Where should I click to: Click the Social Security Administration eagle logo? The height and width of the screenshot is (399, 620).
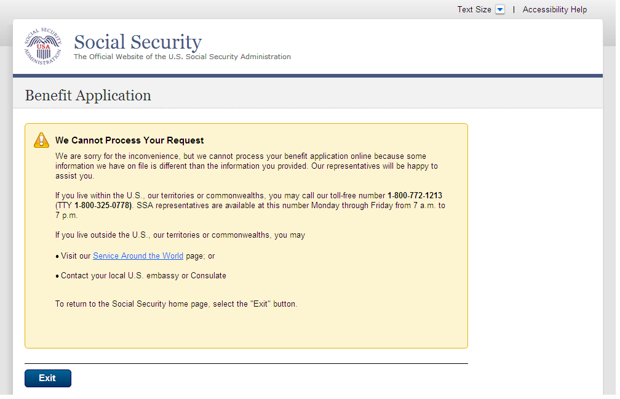coord(43,47)
